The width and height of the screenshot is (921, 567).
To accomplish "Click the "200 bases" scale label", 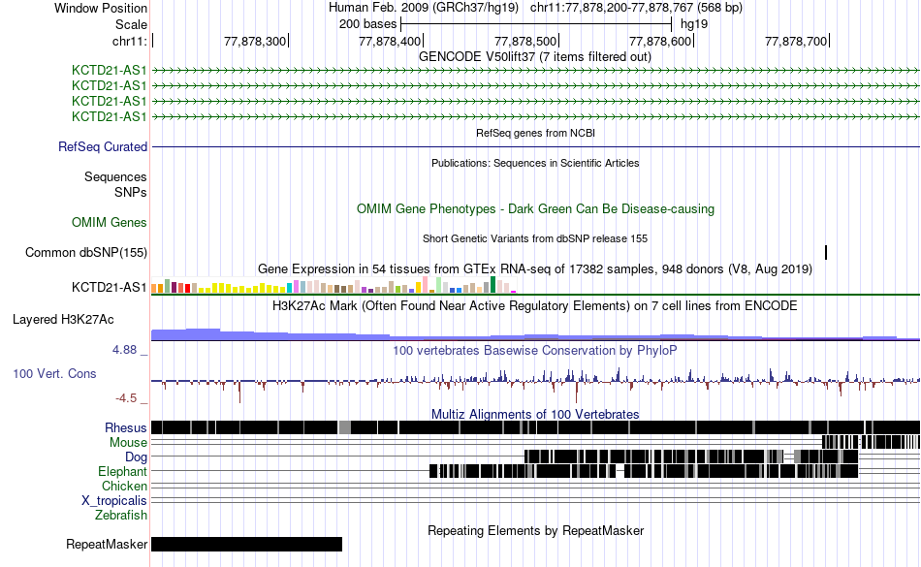I will [367, 24].
